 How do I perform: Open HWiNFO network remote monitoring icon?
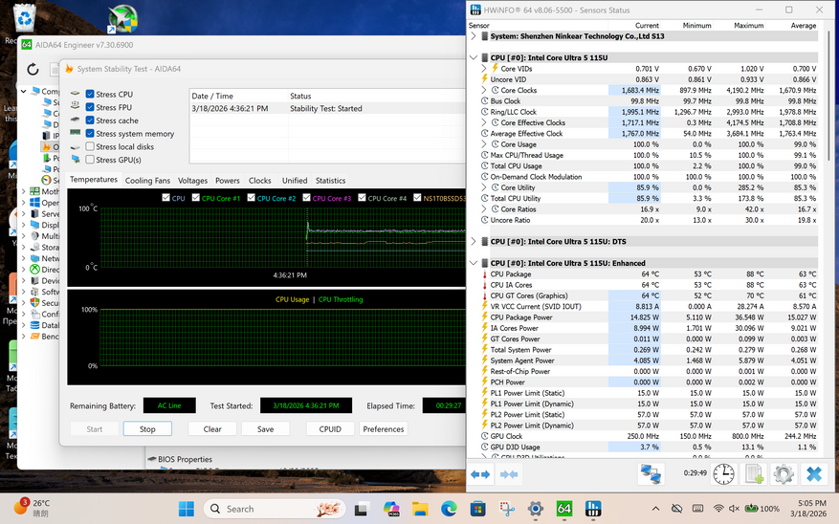click(x=651, y=473)
